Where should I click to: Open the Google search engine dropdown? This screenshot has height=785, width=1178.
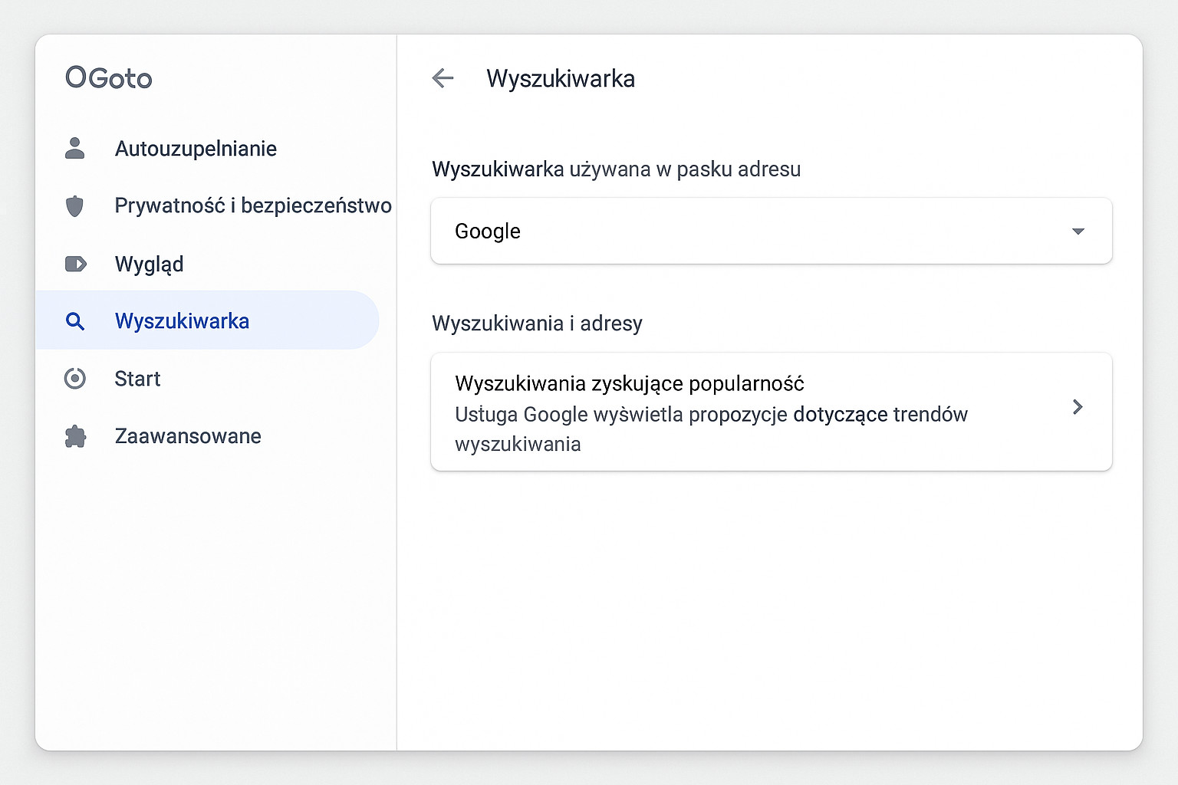coord(771,231)
